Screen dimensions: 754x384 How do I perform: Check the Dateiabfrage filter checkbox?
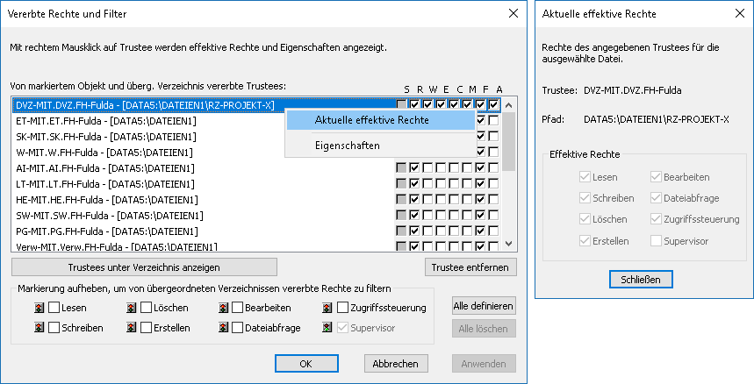pos(238,328)
